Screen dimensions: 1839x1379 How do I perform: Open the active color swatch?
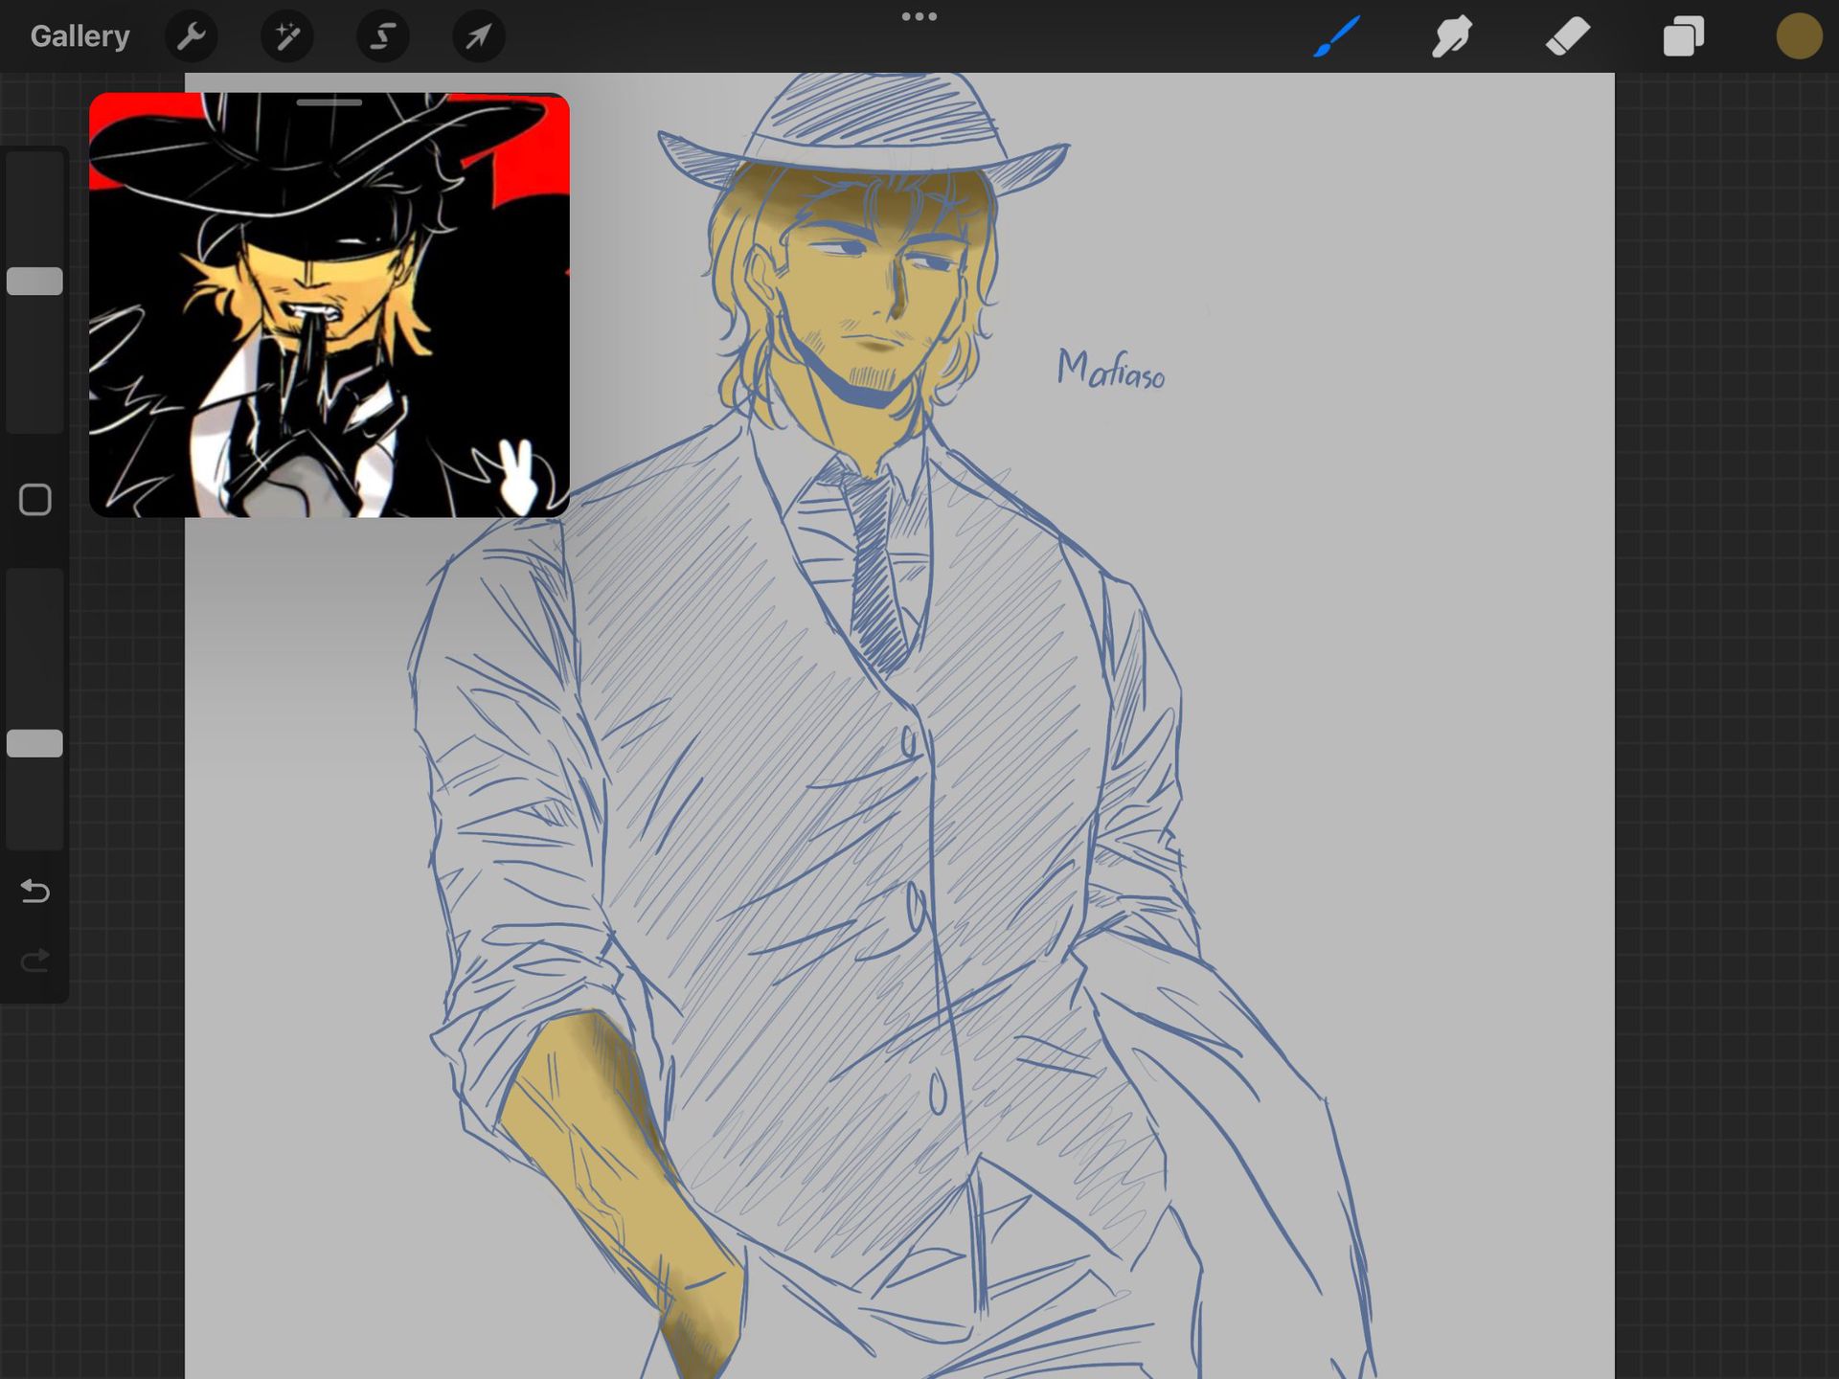point(1799,36)
